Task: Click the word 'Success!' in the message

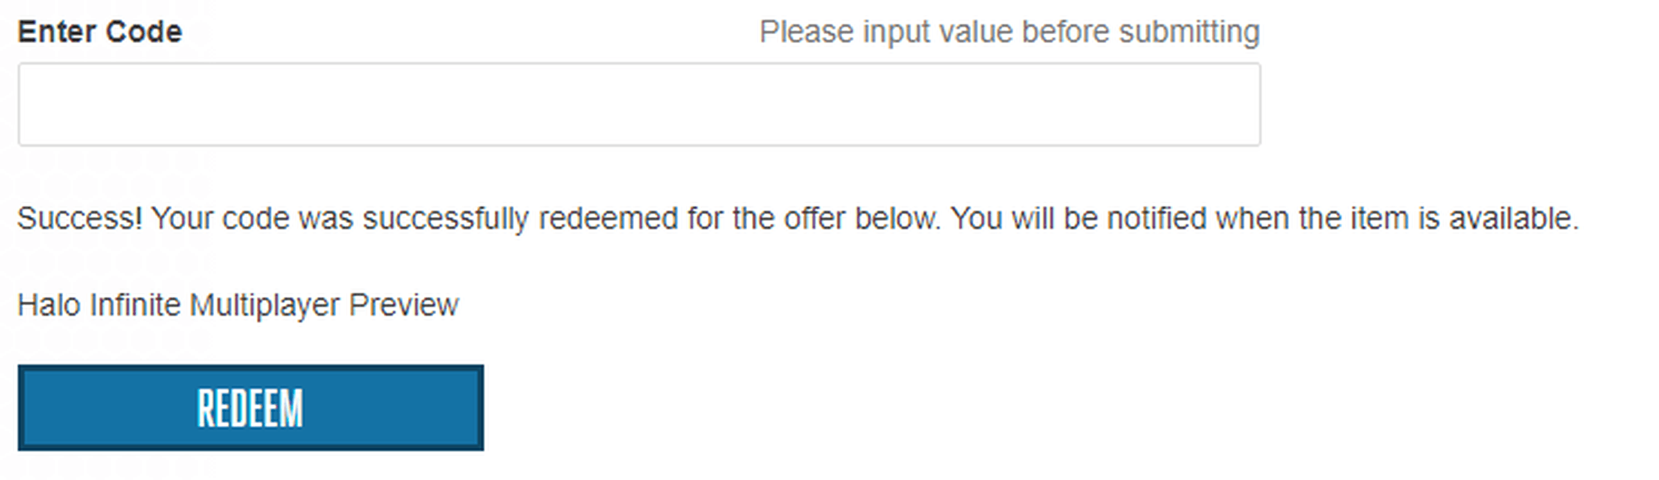Action: coord(79,218)
